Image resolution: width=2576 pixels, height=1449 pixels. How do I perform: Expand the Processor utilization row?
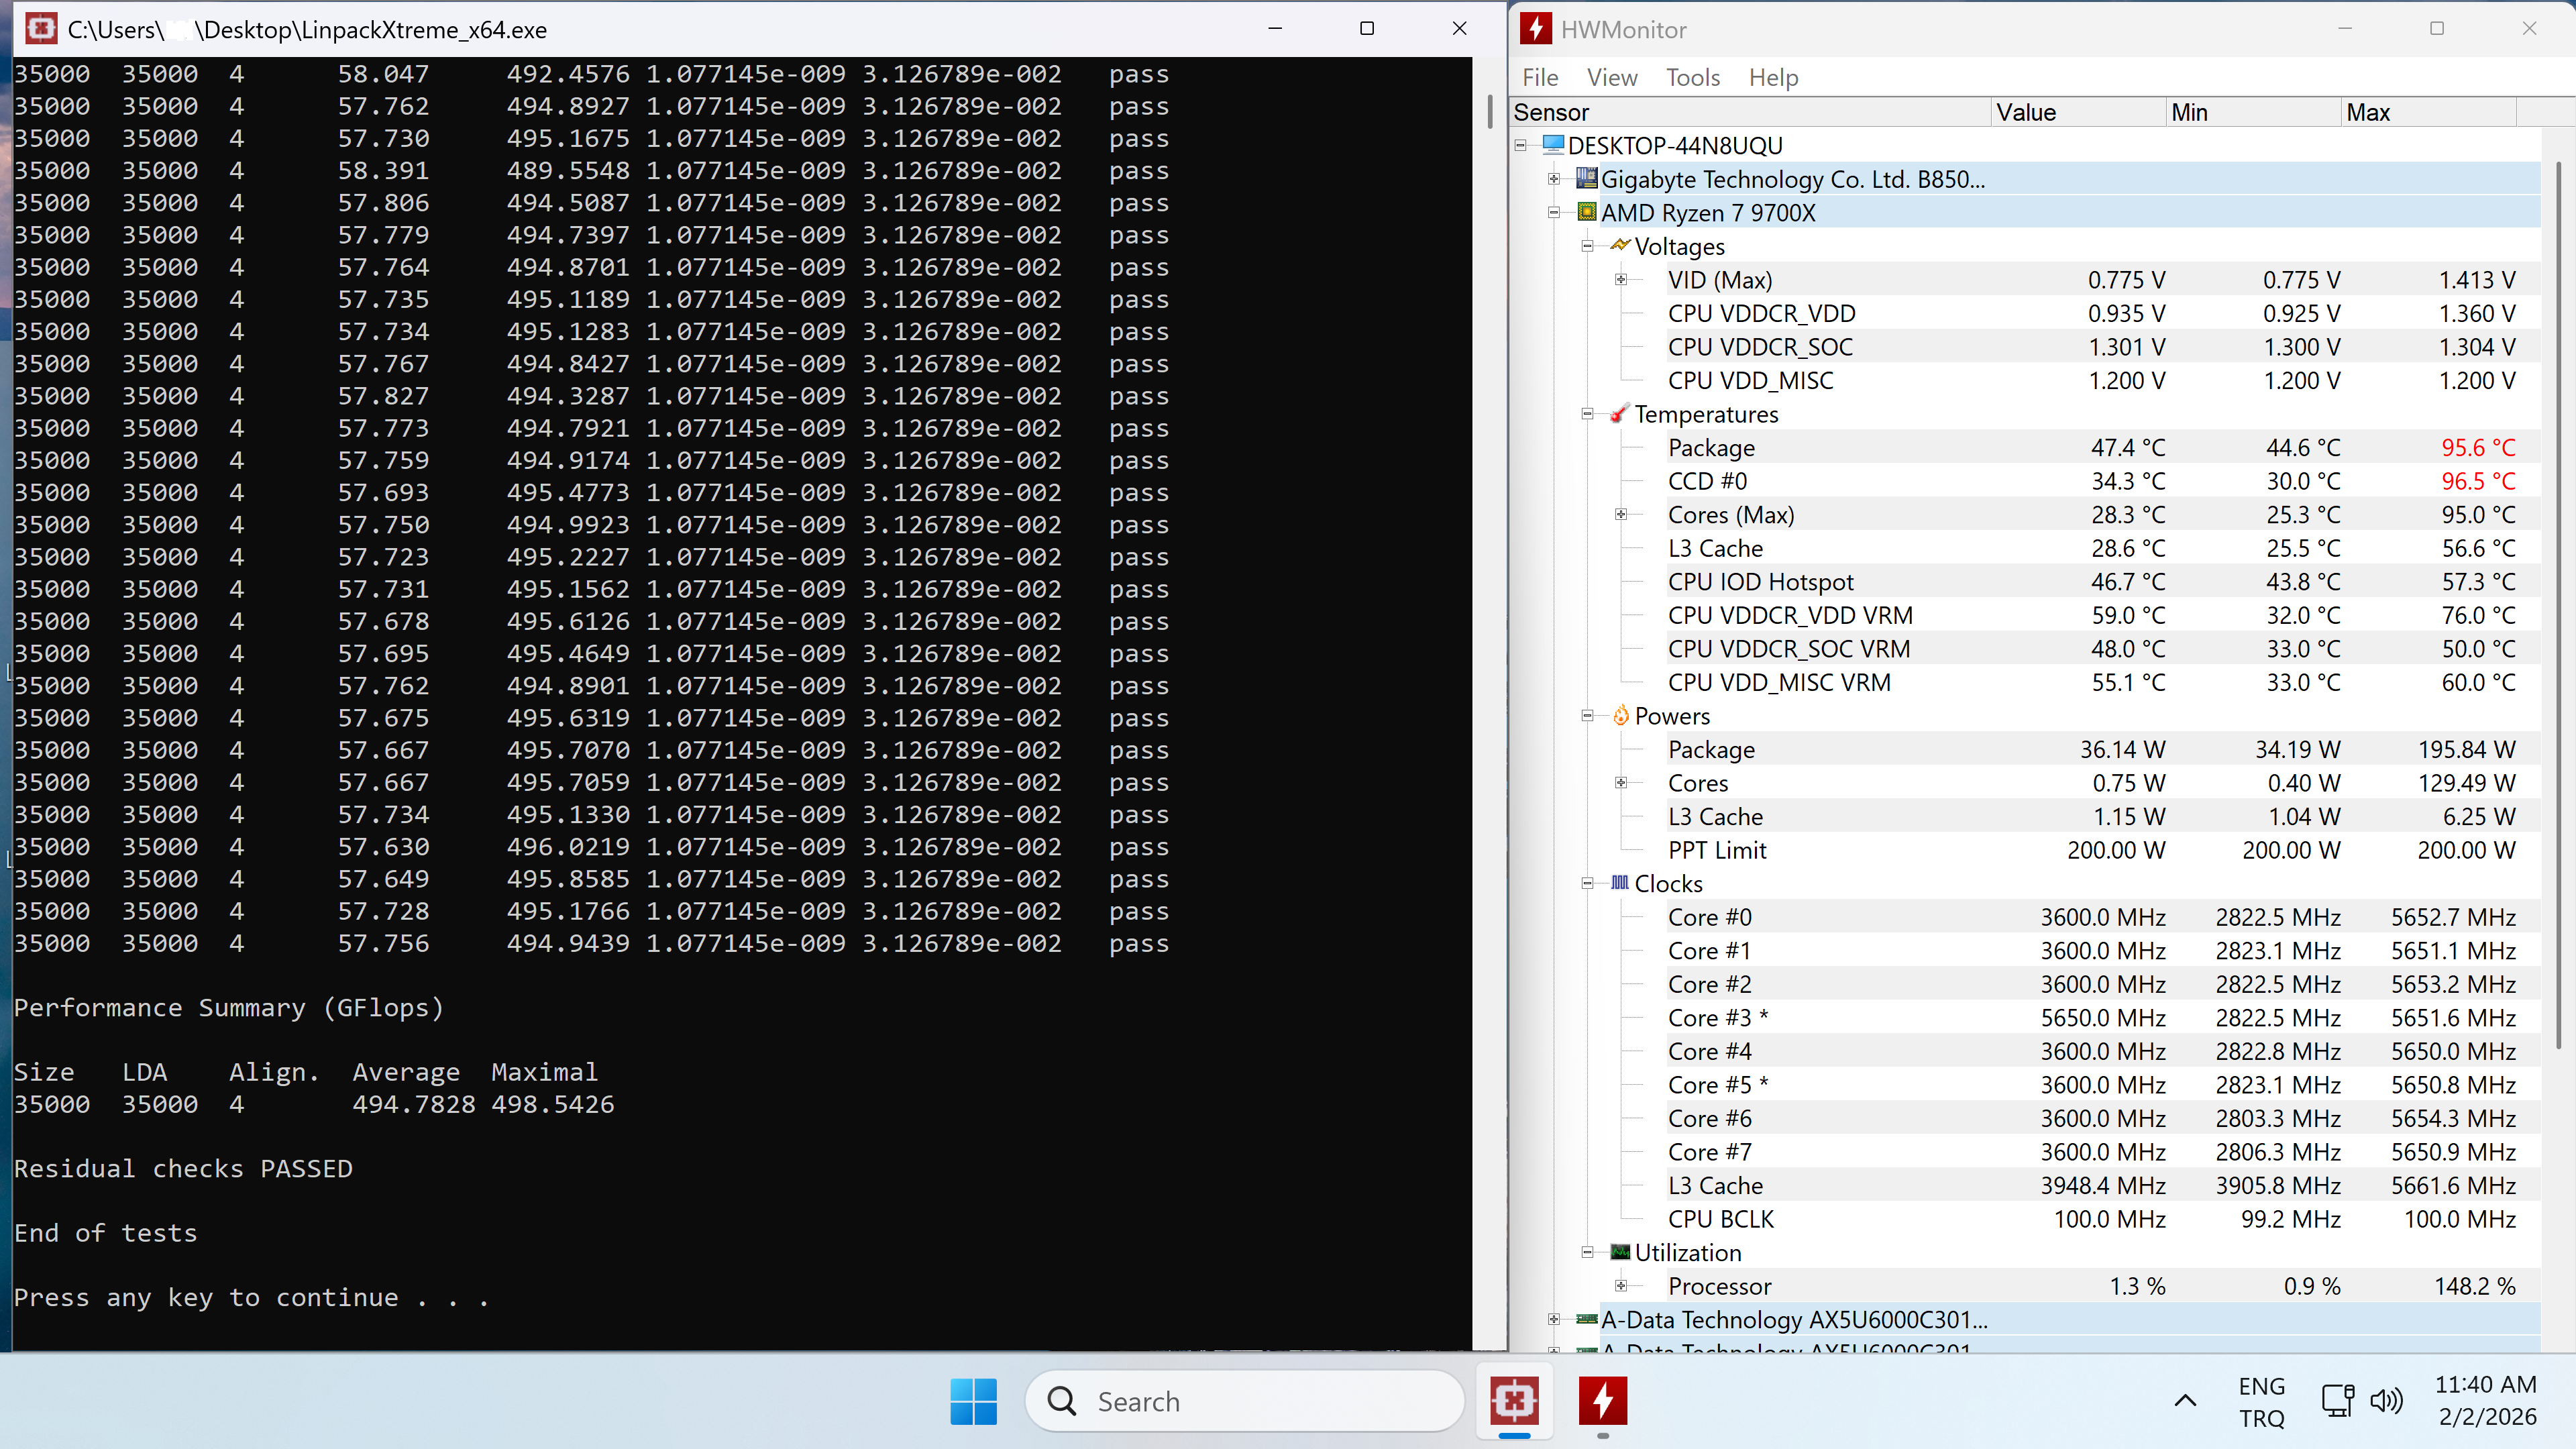click(x=1621, y=1286)
